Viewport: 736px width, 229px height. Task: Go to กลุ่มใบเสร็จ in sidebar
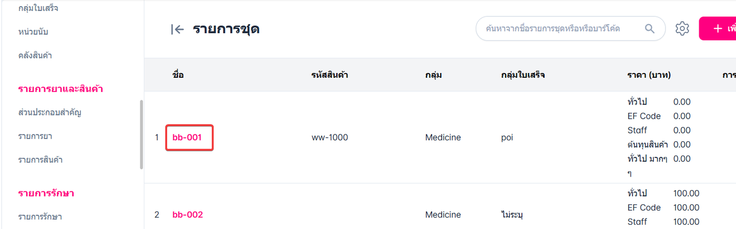click(38, 8)
